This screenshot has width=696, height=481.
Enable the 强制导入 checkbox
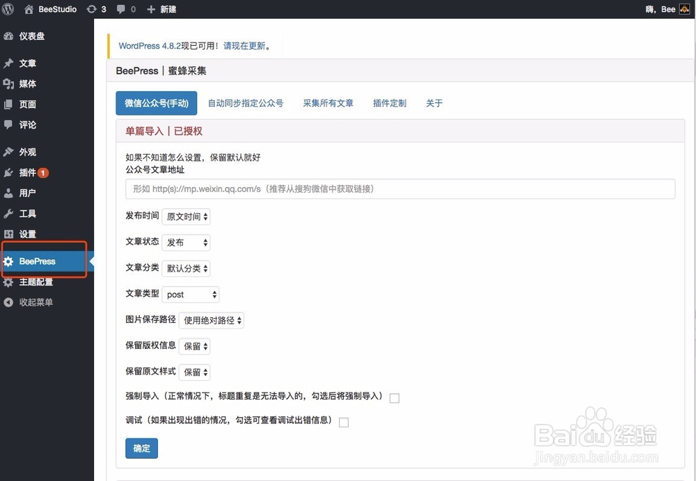point(394,397)
